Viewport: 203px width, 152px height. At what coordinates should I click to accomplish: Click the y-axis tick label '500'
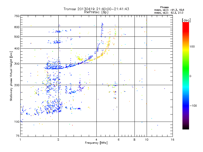17,37
